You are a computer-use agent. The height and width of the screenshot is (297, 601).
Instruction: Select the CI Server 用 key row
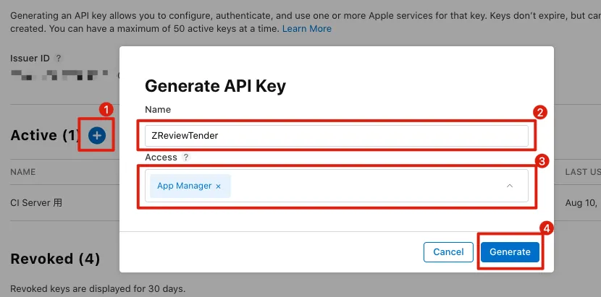(x=36, y=203)
